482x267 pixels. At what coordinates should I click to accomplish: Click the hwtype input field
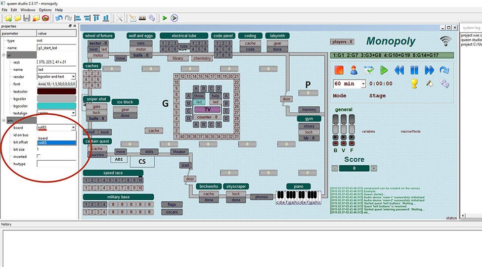56,164
